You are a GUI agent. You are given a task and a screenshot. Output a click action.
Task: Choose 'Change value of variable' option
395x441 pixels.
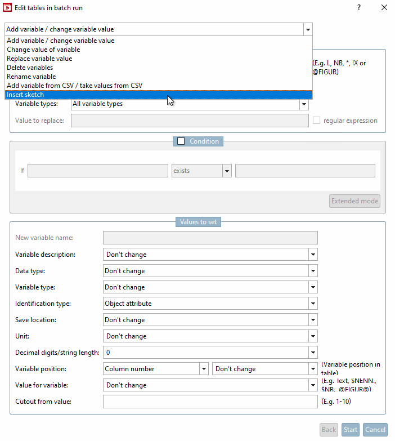click(159, 50)
